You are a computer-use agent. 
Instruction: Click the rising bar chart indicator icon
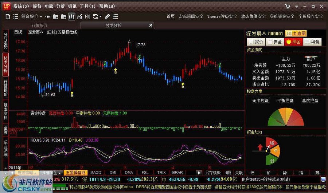[x=79, y=16]
